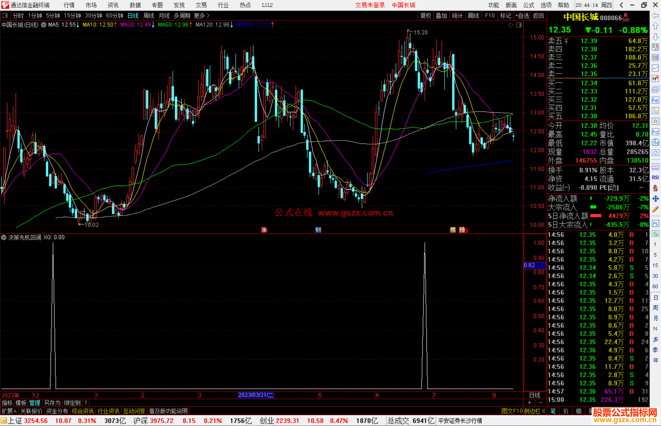This screenshot has width=661, height=426.
Task: Open the colored quote table sidebar icon
Action: (x=655, y=58)
